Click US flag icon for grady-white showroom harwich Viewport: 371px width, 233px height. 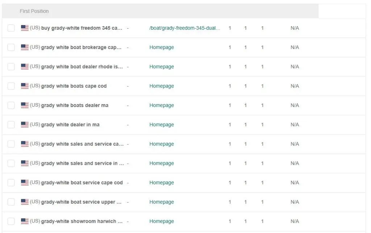[x=25, y=221]
